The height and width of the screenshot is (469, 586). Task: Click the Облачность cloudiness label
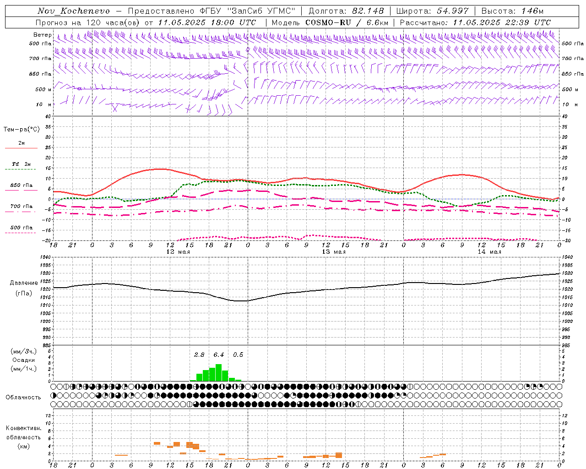click(x=23, y=397)
